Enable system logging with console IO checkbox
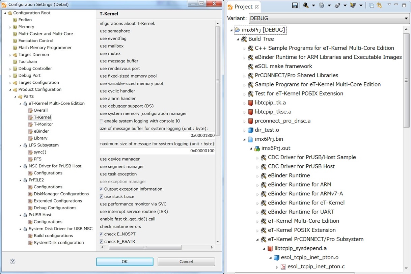 click(102, 121)
